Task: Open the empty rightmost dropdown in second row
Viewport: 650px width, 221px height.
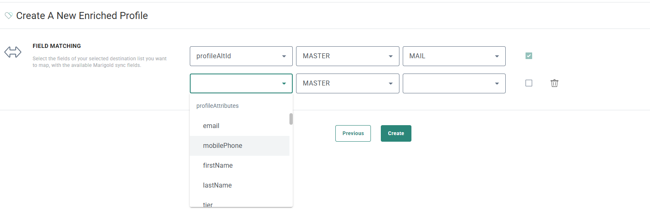Action: [x=454, y=83]
